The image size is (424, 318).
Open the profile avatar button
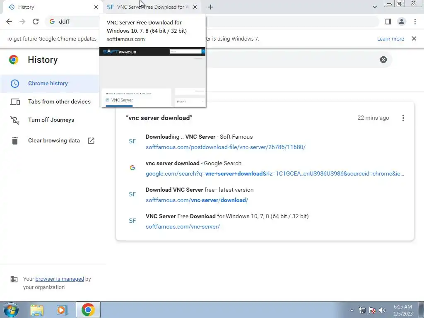[402, 22]
